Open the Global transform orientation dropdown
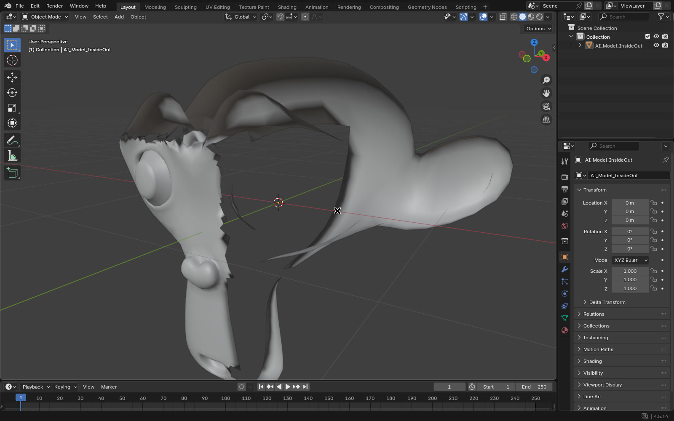This screenshot has height=421, width=674. click(x=241, y=17)
